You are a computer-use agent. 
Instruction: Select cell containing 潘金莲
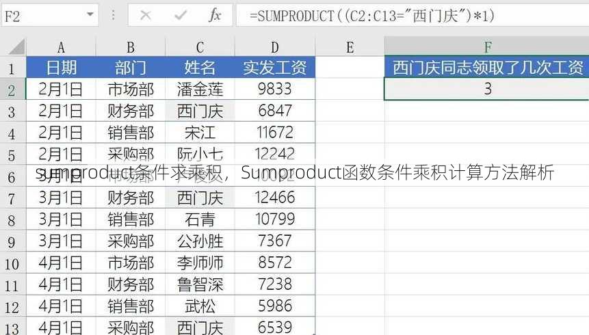200,89
